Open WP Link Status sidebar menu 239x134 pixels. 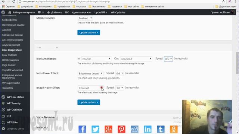[x=15, y=97]
